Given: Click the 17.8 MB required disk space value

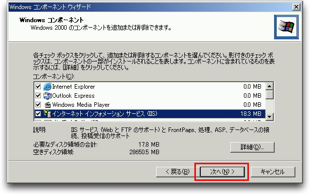Looking at the screenshot, I should 148,145.
